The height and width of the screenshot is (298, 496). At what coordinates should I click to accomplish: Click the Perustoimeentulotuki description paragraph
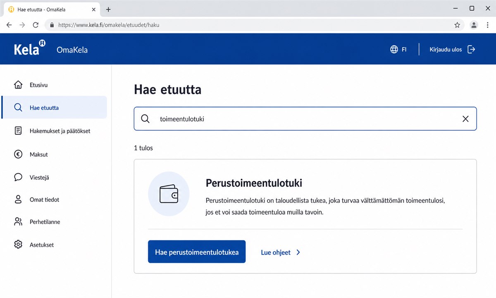point(325,206)
